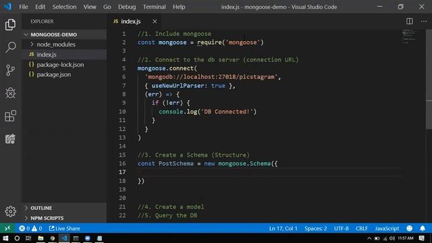Close the index.js tab
This screenshot has width=432, height=243.
pos(155,21)
